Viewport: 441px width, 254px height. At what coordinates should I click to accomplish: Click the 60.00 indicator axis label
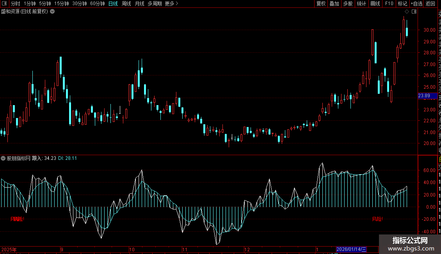pos(429,170)
